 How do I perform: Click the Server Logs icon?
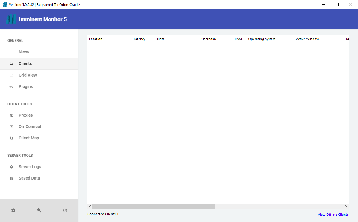coord(11,167)
